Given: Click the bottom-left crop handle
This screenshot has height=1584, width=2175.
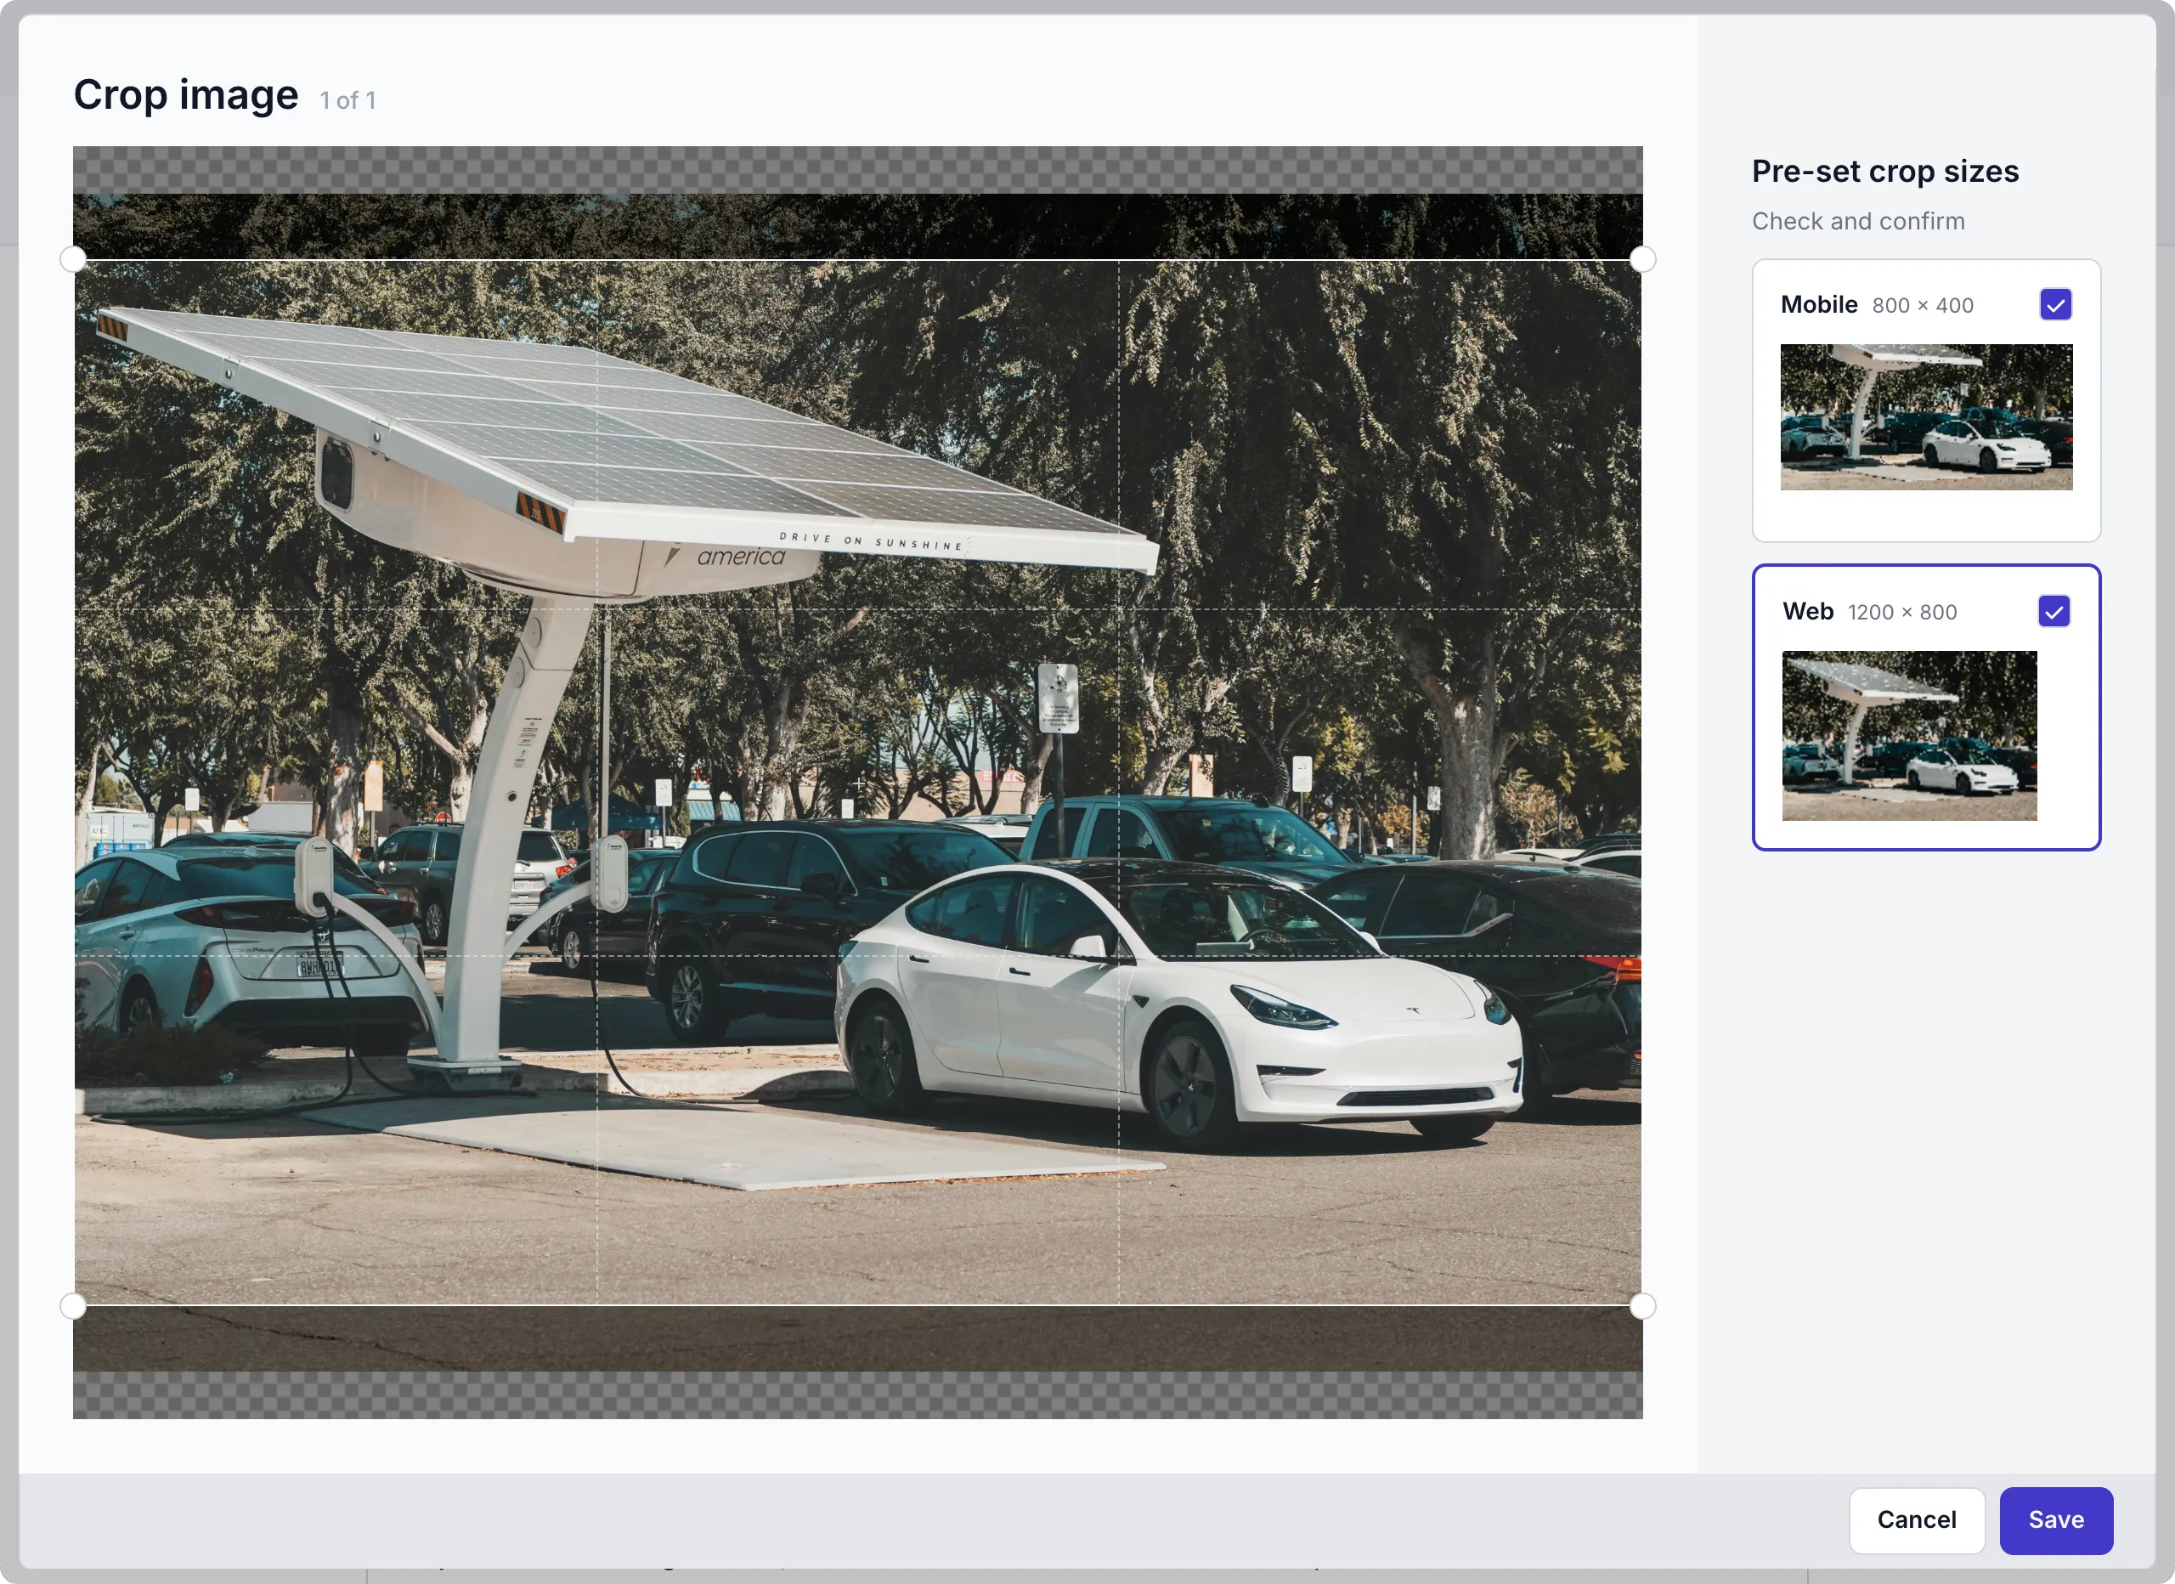Looking at the screenshot, I should click(x=73, y=1306).
